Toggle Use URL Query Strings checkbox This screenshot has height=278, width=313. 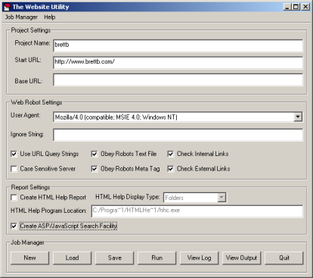(x=14, y=154)
